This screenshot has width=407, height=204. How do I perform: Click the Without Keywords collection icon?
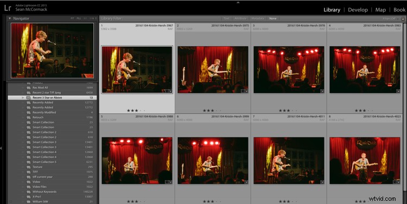click(x=29, y=192)
